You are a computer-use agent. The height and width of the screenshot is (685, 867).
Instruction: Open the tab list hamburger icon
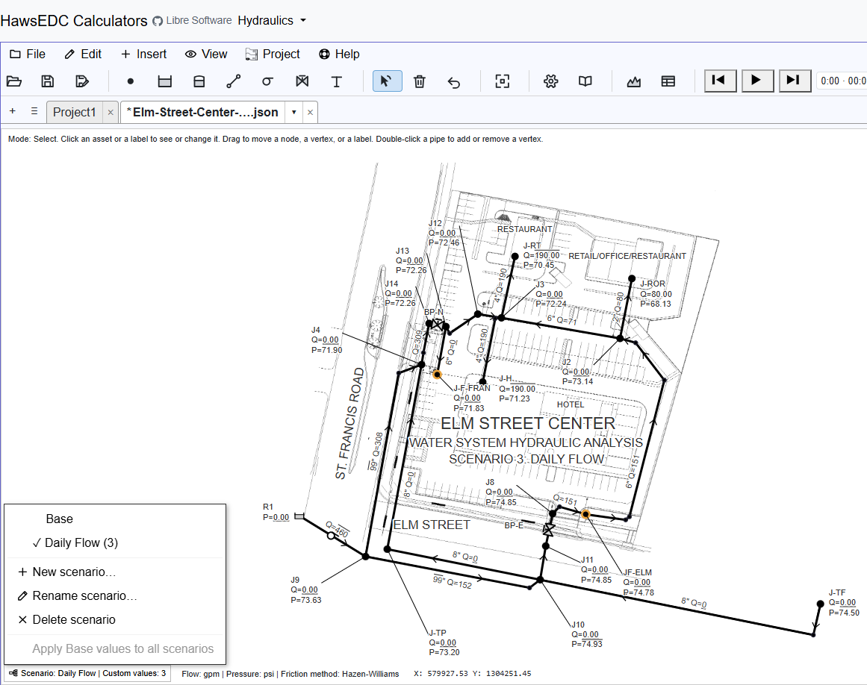click(x=34, y=111)
